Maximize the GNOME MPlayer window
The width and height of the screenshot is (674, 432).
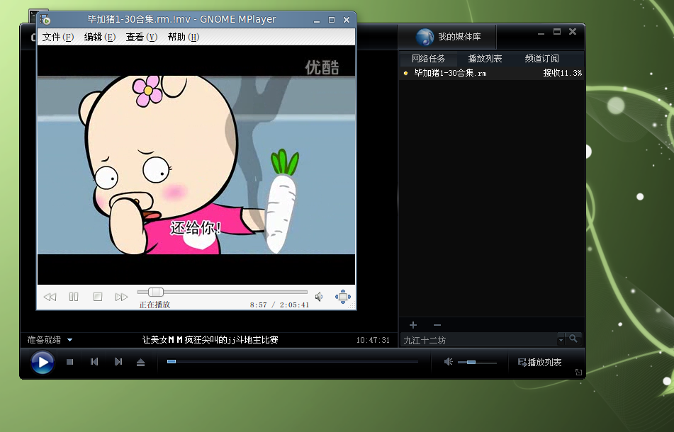click(x=332, y=20)
